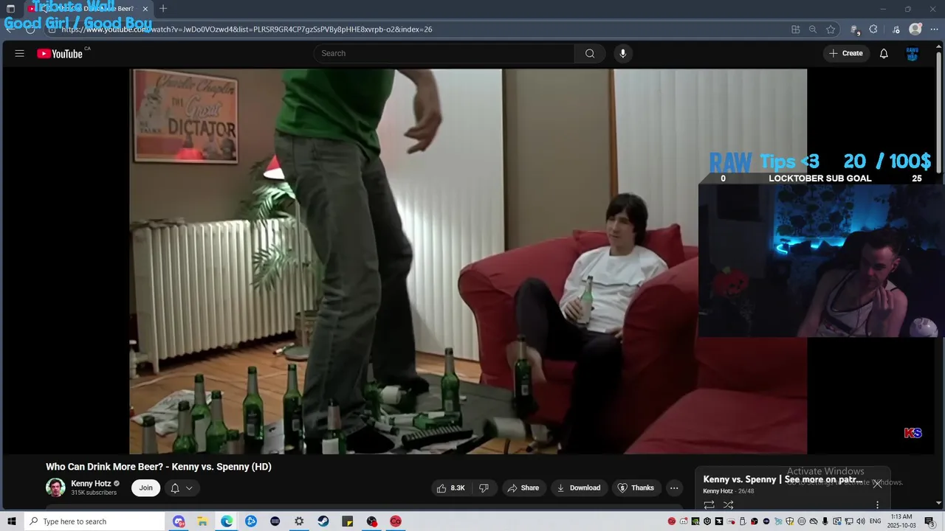Open a new browser tab
The height and width of the screenshot is (531, 945).
click(x=163, y=9)
